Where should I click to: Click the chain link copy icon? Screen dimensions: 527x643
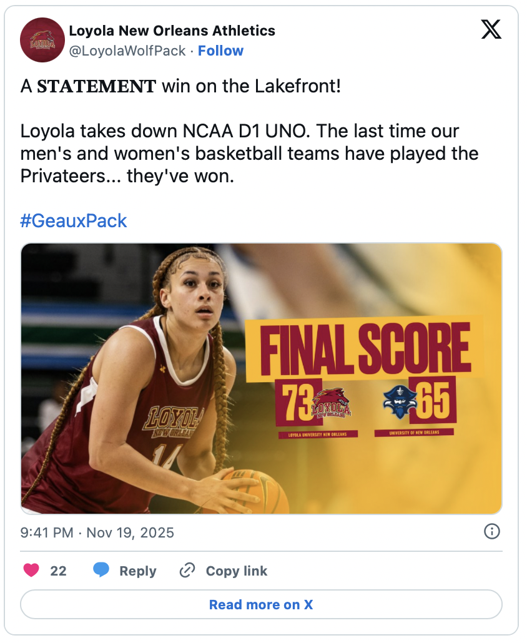(187, 571)
